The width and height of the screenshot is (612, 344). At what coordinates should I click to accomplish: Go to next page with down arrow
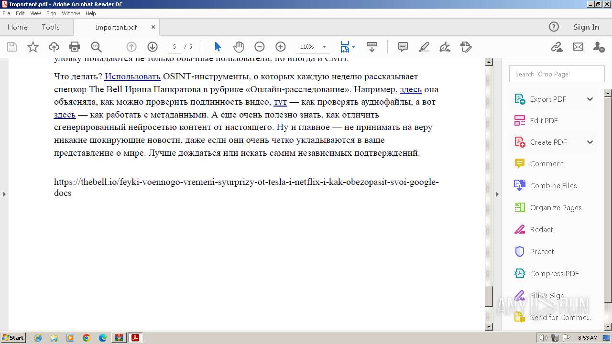click(153, 47)
